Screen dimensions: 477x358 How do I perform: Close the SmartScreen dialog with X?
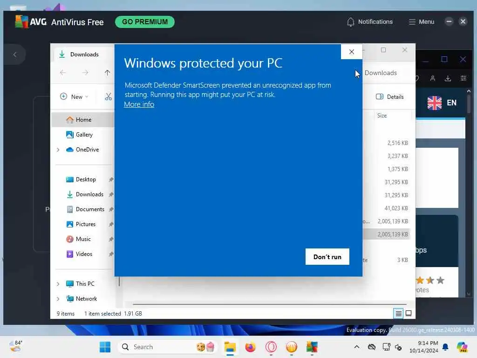351,52
